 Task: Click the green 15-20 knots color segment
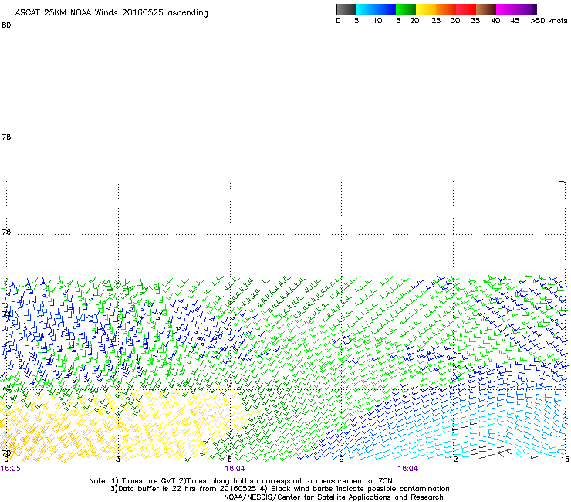[x=406, y=9]
